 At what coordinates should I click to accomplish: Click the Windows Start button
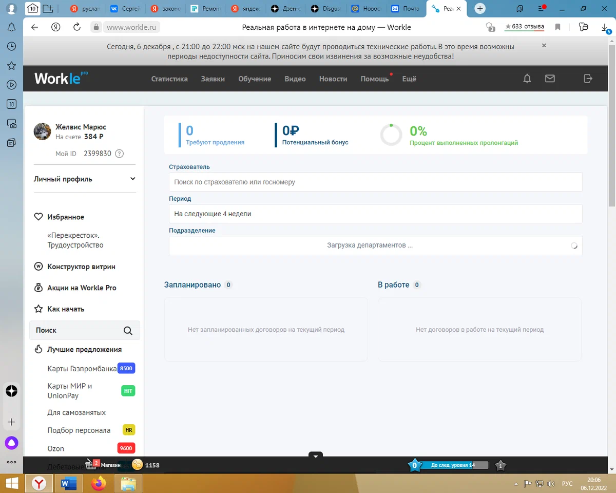tap(12, 483)
